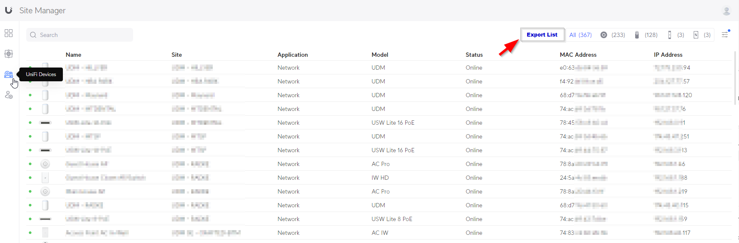739x243 pixels.
Task: Open the user account avatar menu
Action: (727, 11)
